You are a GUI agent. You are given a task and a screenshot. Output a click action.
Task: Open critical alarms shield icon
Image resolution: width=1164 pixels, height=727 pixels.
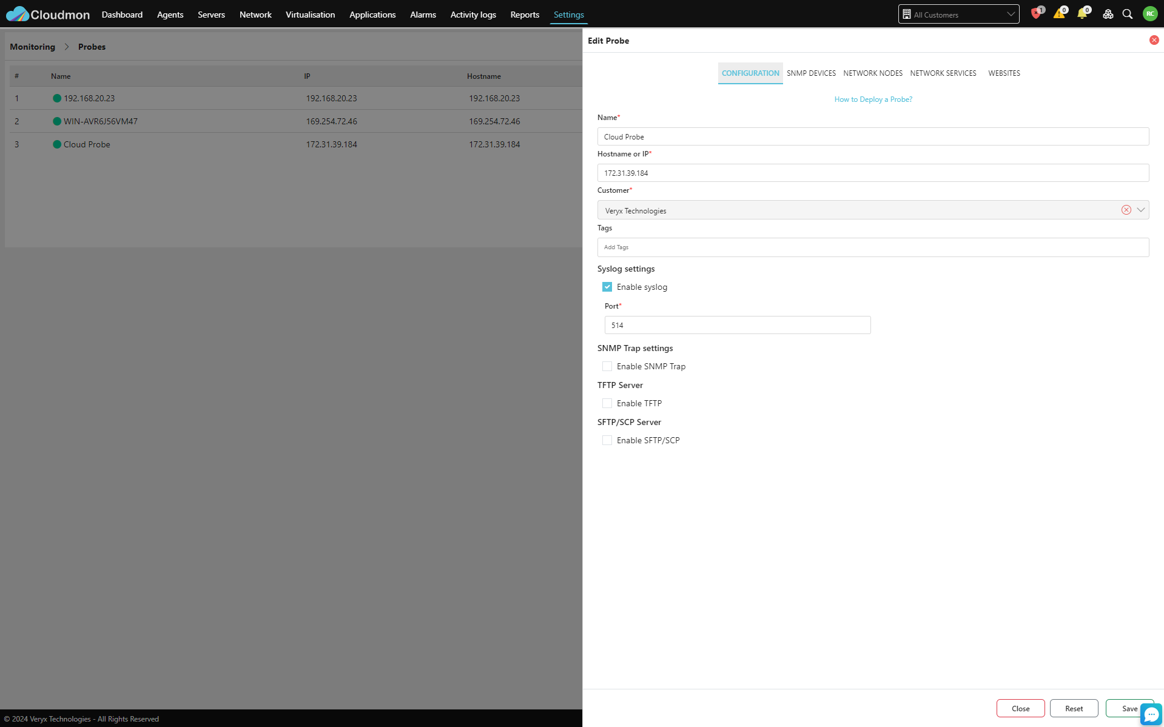tap(1036, 14)
